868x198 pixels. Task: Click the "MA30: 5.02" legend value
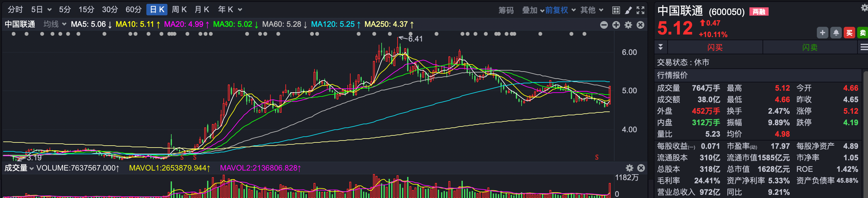coord(233,24)
